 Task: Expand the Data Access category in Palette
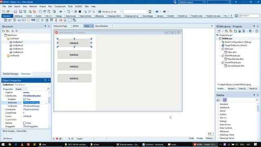(218, 125)
